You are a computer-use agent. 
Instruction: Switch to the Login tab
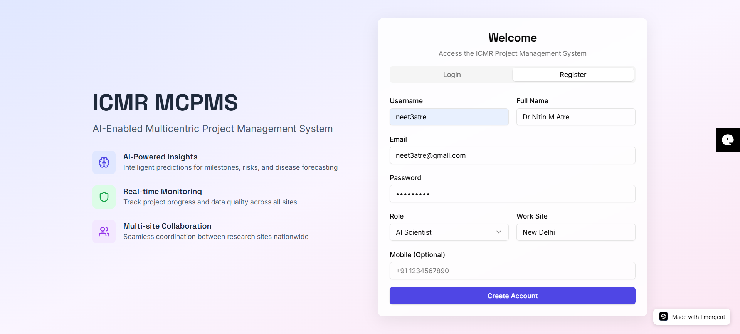click(x=452, y=75)
